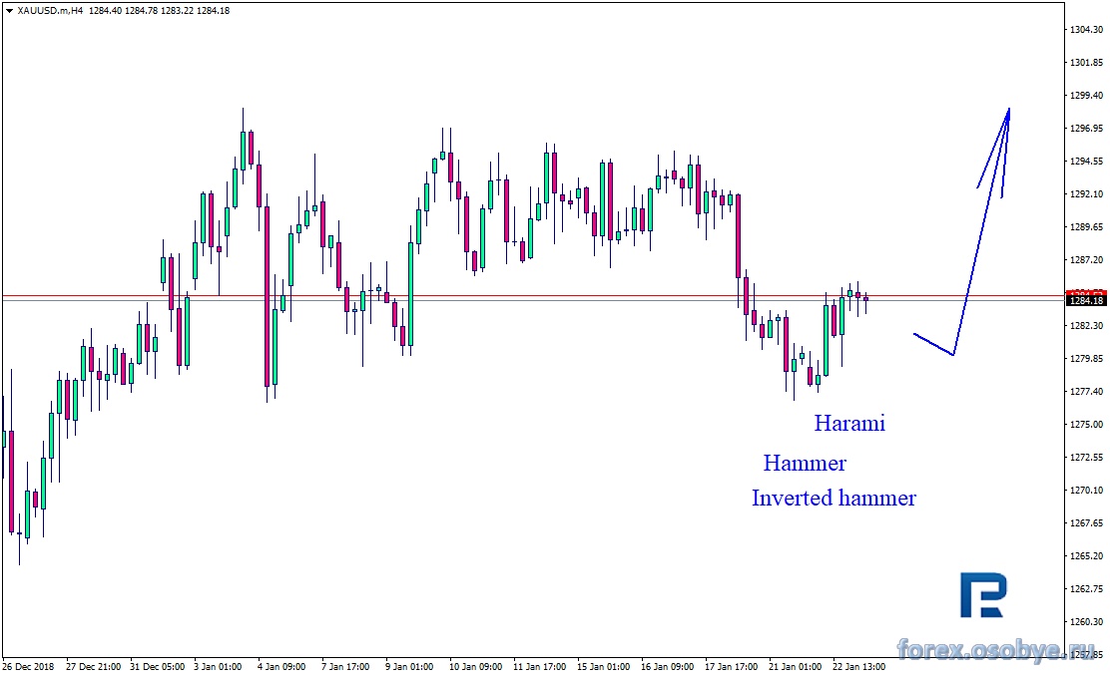Click the 3 Jan 01:00 time label
The width and height of the screenshot is (1110, 678).
pyautogui.click(x=218, y=667)
